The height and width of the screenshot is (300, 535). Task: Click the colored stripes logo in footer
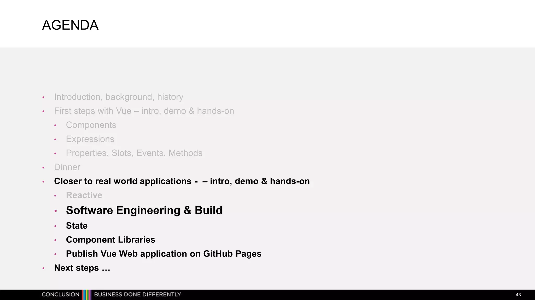86,295
